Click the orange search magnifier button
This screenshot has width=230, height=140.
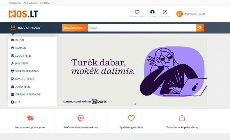pyautogui.click(x=200, y=28)
